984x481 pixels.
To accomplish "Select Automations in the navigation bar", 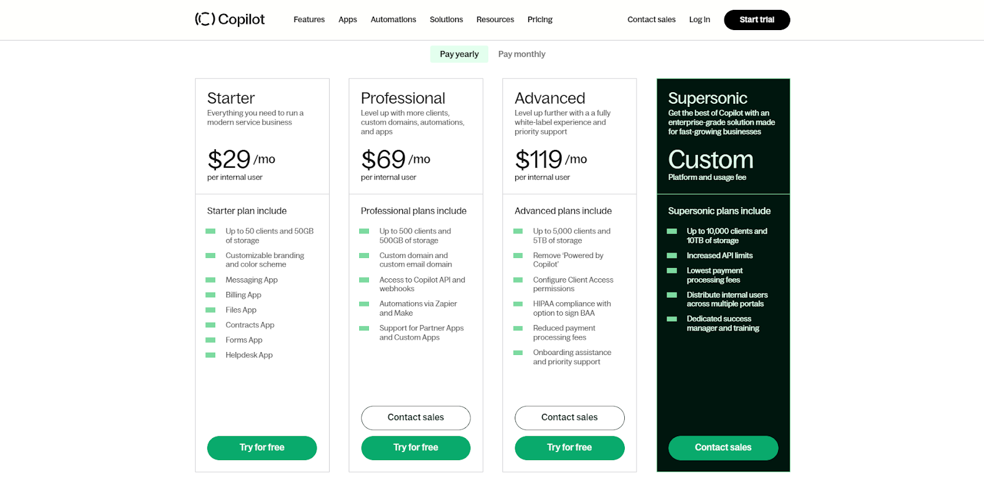I will tap(393, 19).
